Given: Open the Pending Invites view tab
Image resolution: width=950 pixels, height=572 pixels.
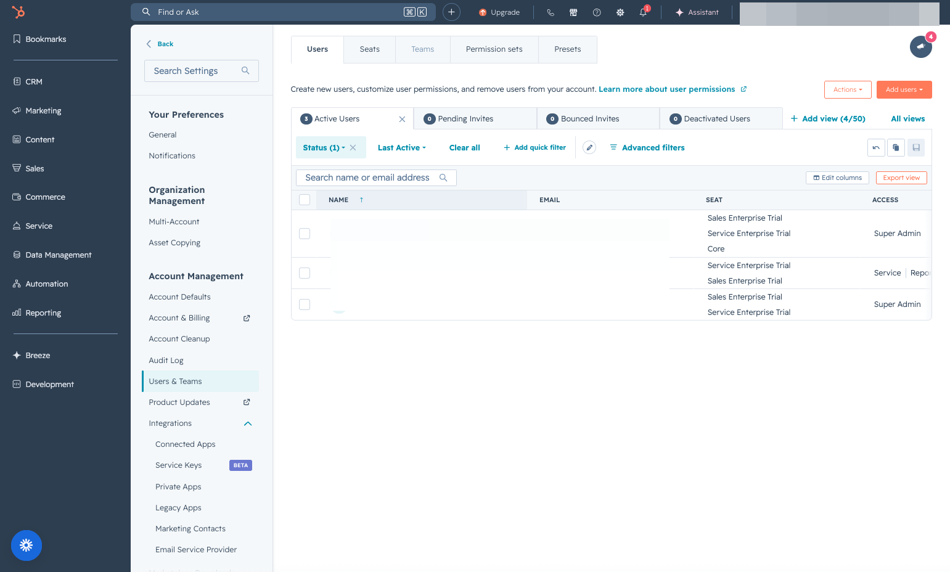Looking at the screenshot, I should tap(475, 118).
